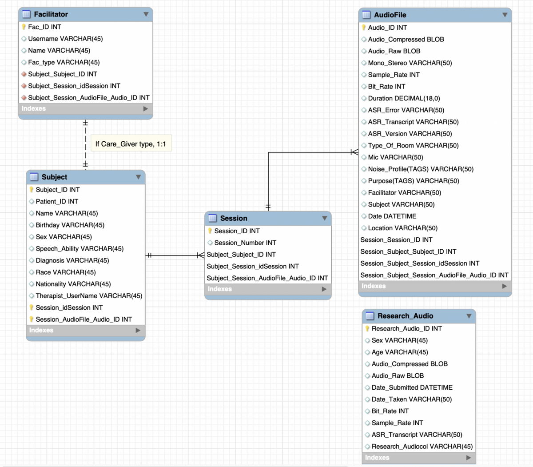This screenshot has height=467, width=533.
Task: Click the key icon beside Fac_ID INT
Action: [x=24, y=27]
